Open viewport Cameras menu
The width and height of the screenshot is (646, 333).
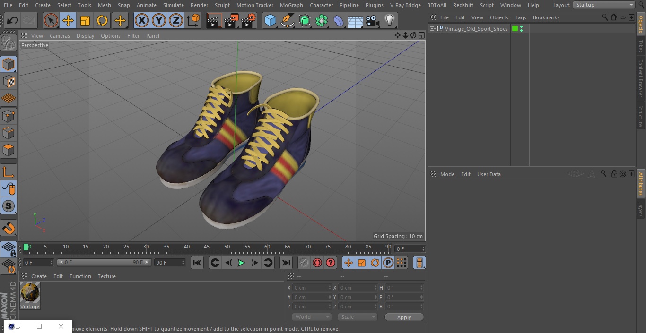60,36
